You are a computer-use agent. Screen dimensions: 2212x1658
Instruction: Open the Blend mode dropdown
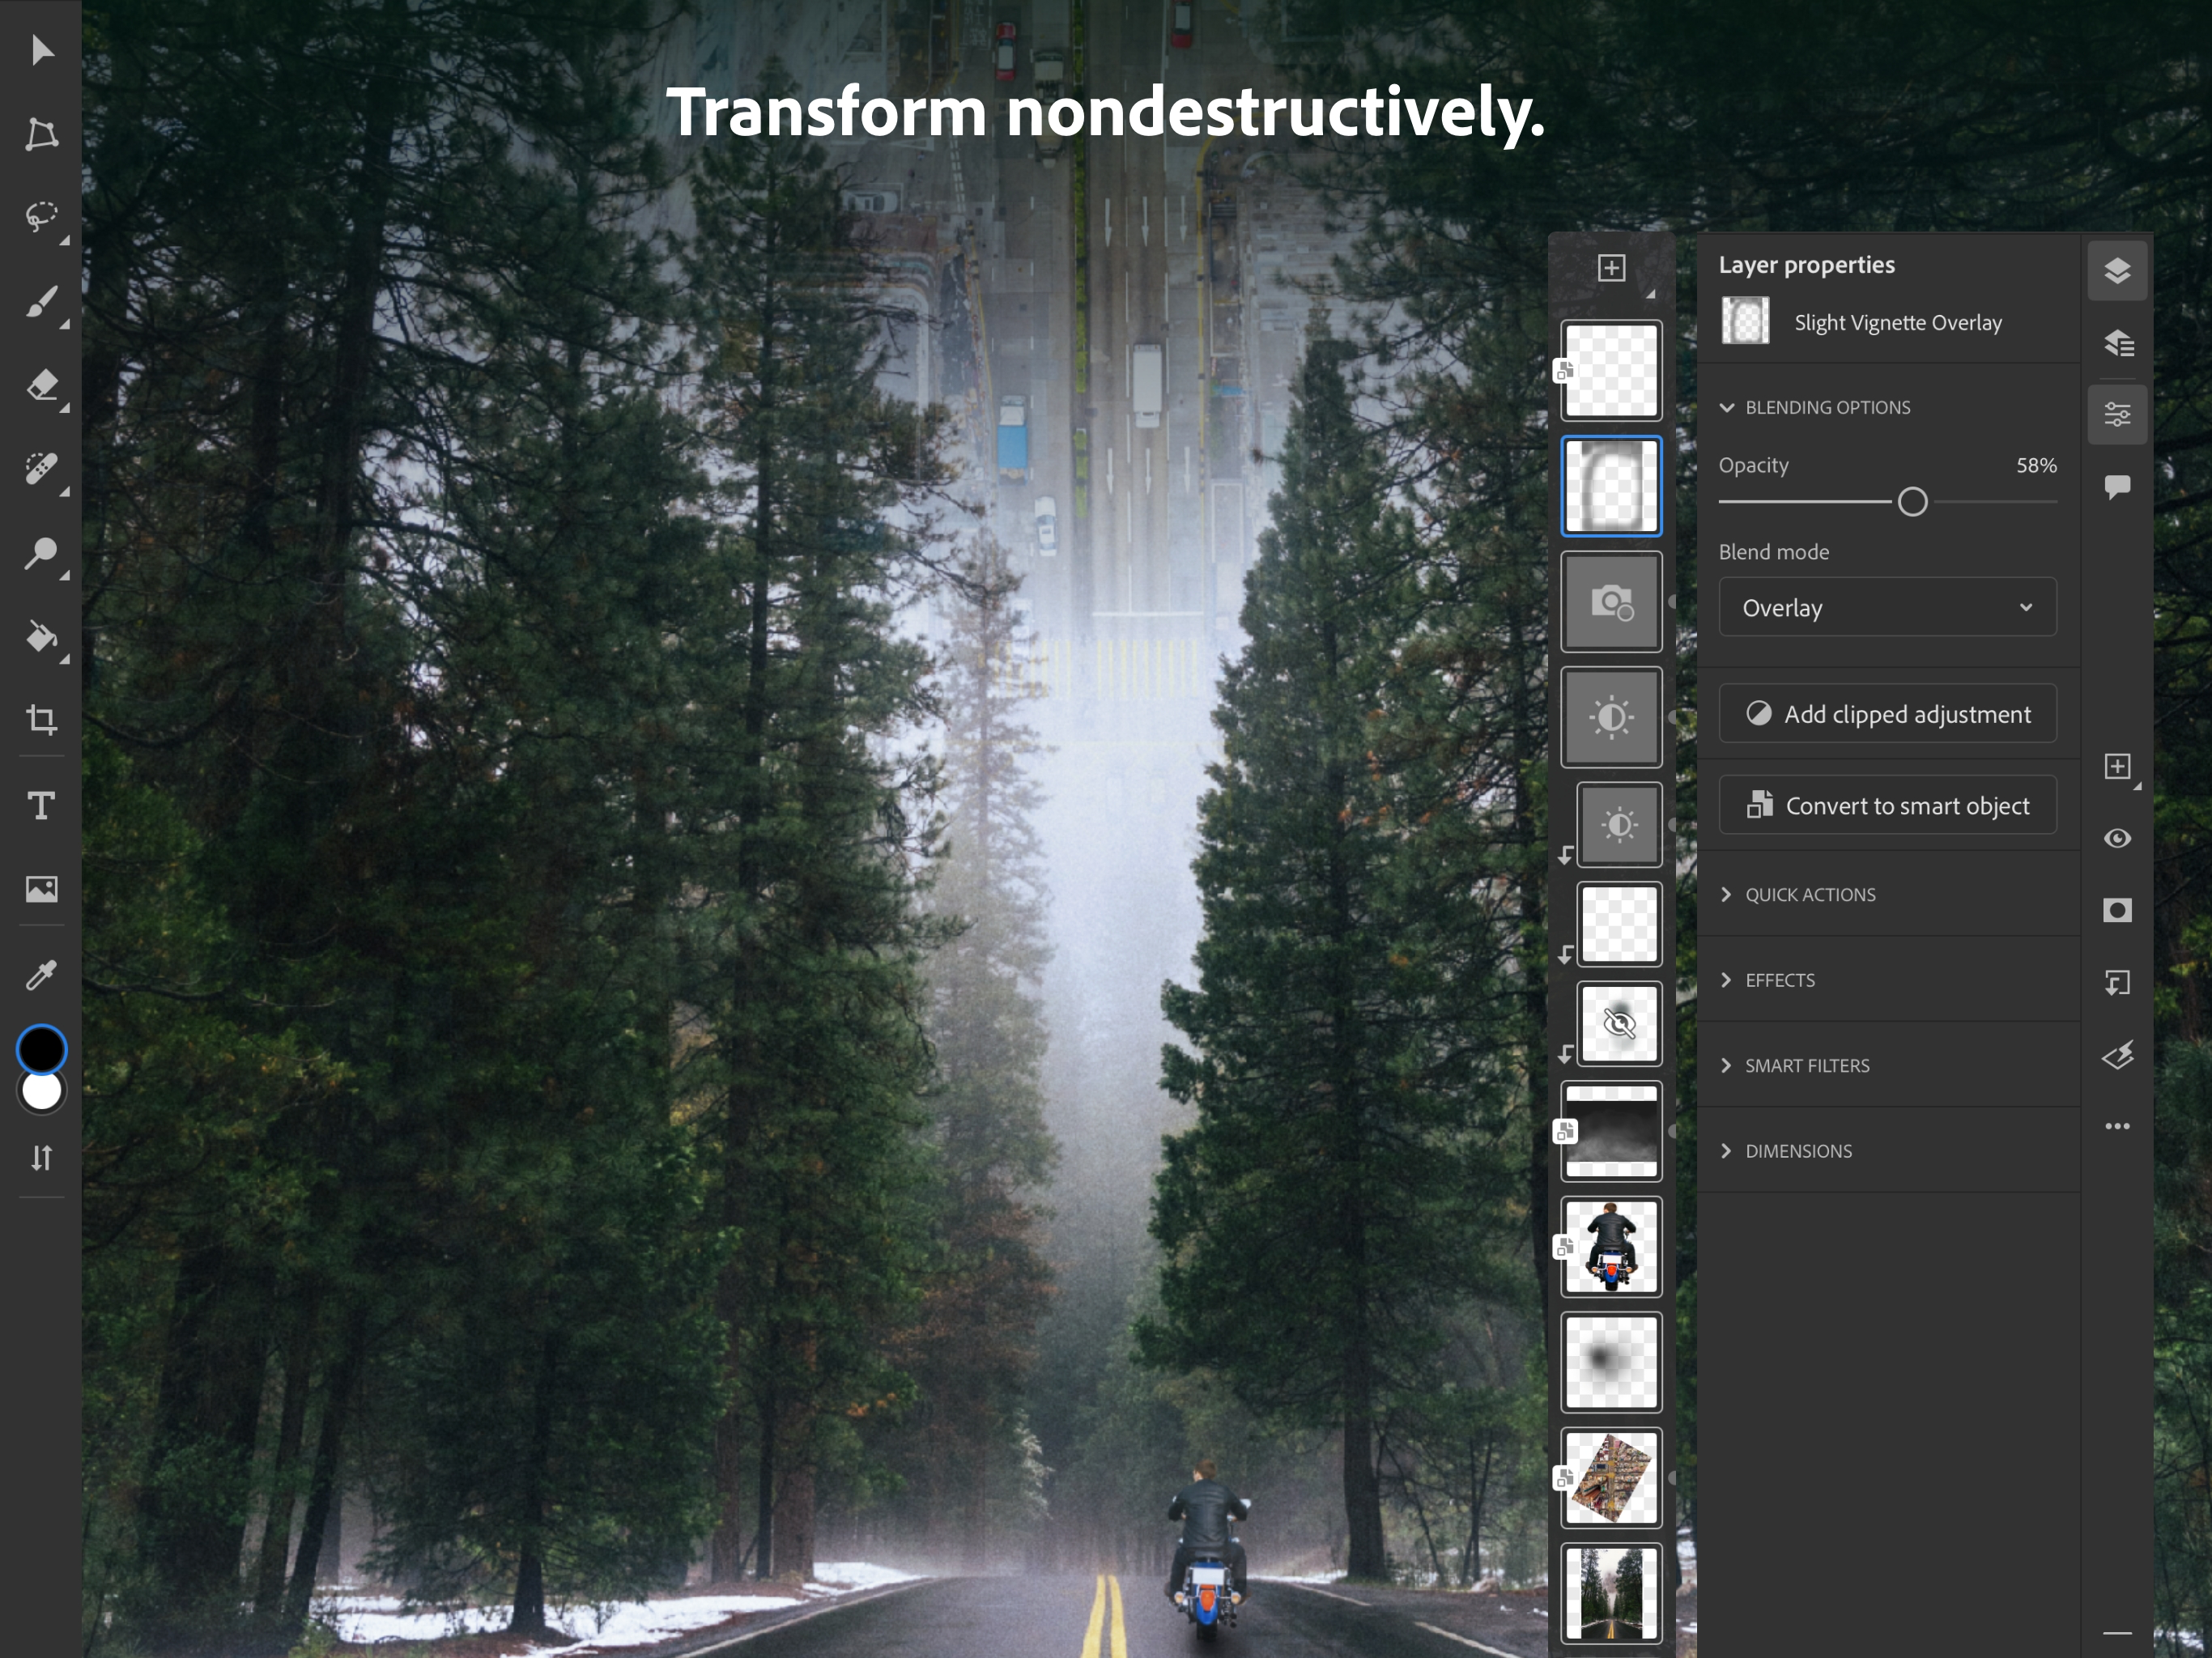[x=1887, y=608]
